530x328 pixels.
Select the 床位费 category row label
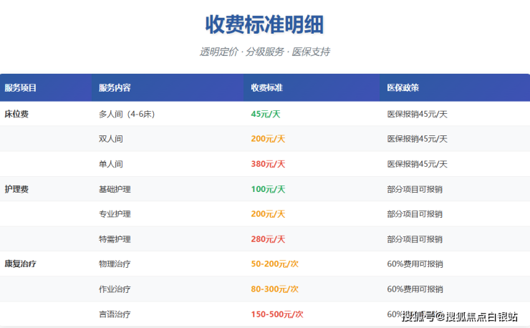(16, 114)
